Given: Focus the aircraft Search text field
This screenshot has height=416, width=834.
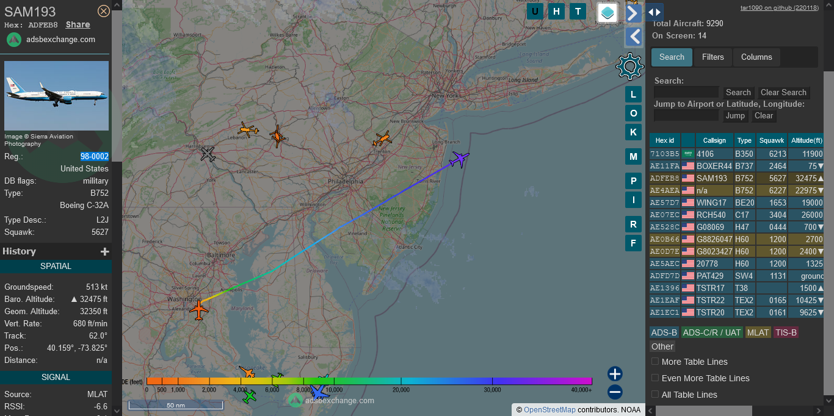Looking at the screenshot, I should [686, 92].
